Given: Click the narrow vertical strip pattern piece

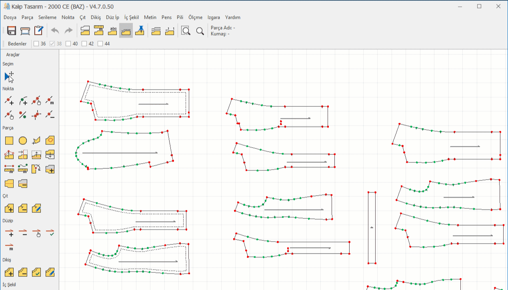Looking at the screenshot, I should (372, 228).
